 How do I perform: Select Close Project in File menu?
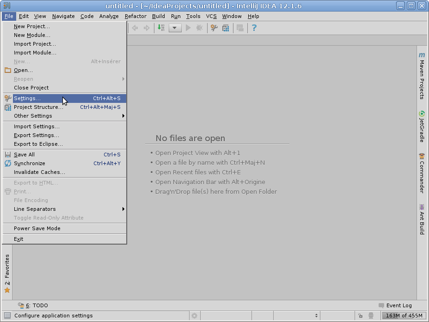tap(65, 88)
